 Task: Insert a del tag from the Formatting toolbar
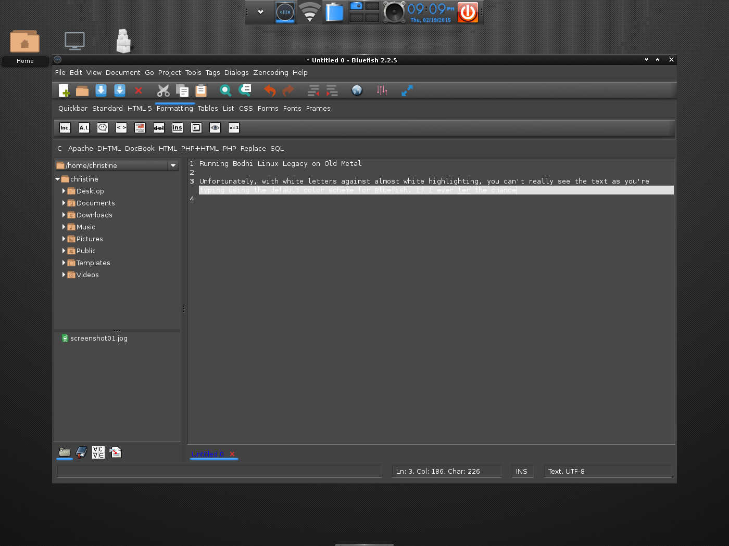coord(159,127)
